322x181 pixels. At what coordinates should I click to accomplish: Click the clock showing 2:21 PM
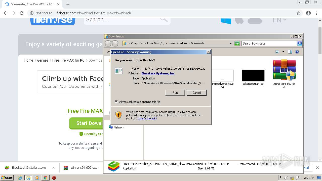(x=309, y=178)
